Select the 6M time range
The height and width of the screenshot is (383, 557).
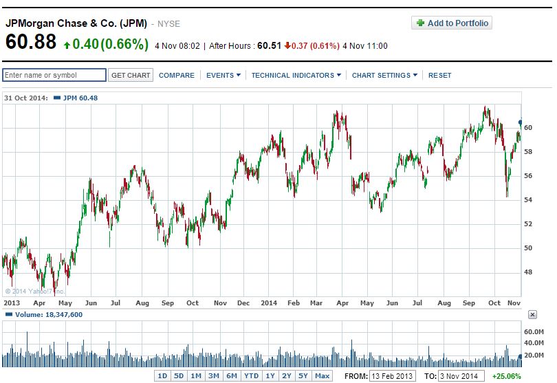point(232,376)
